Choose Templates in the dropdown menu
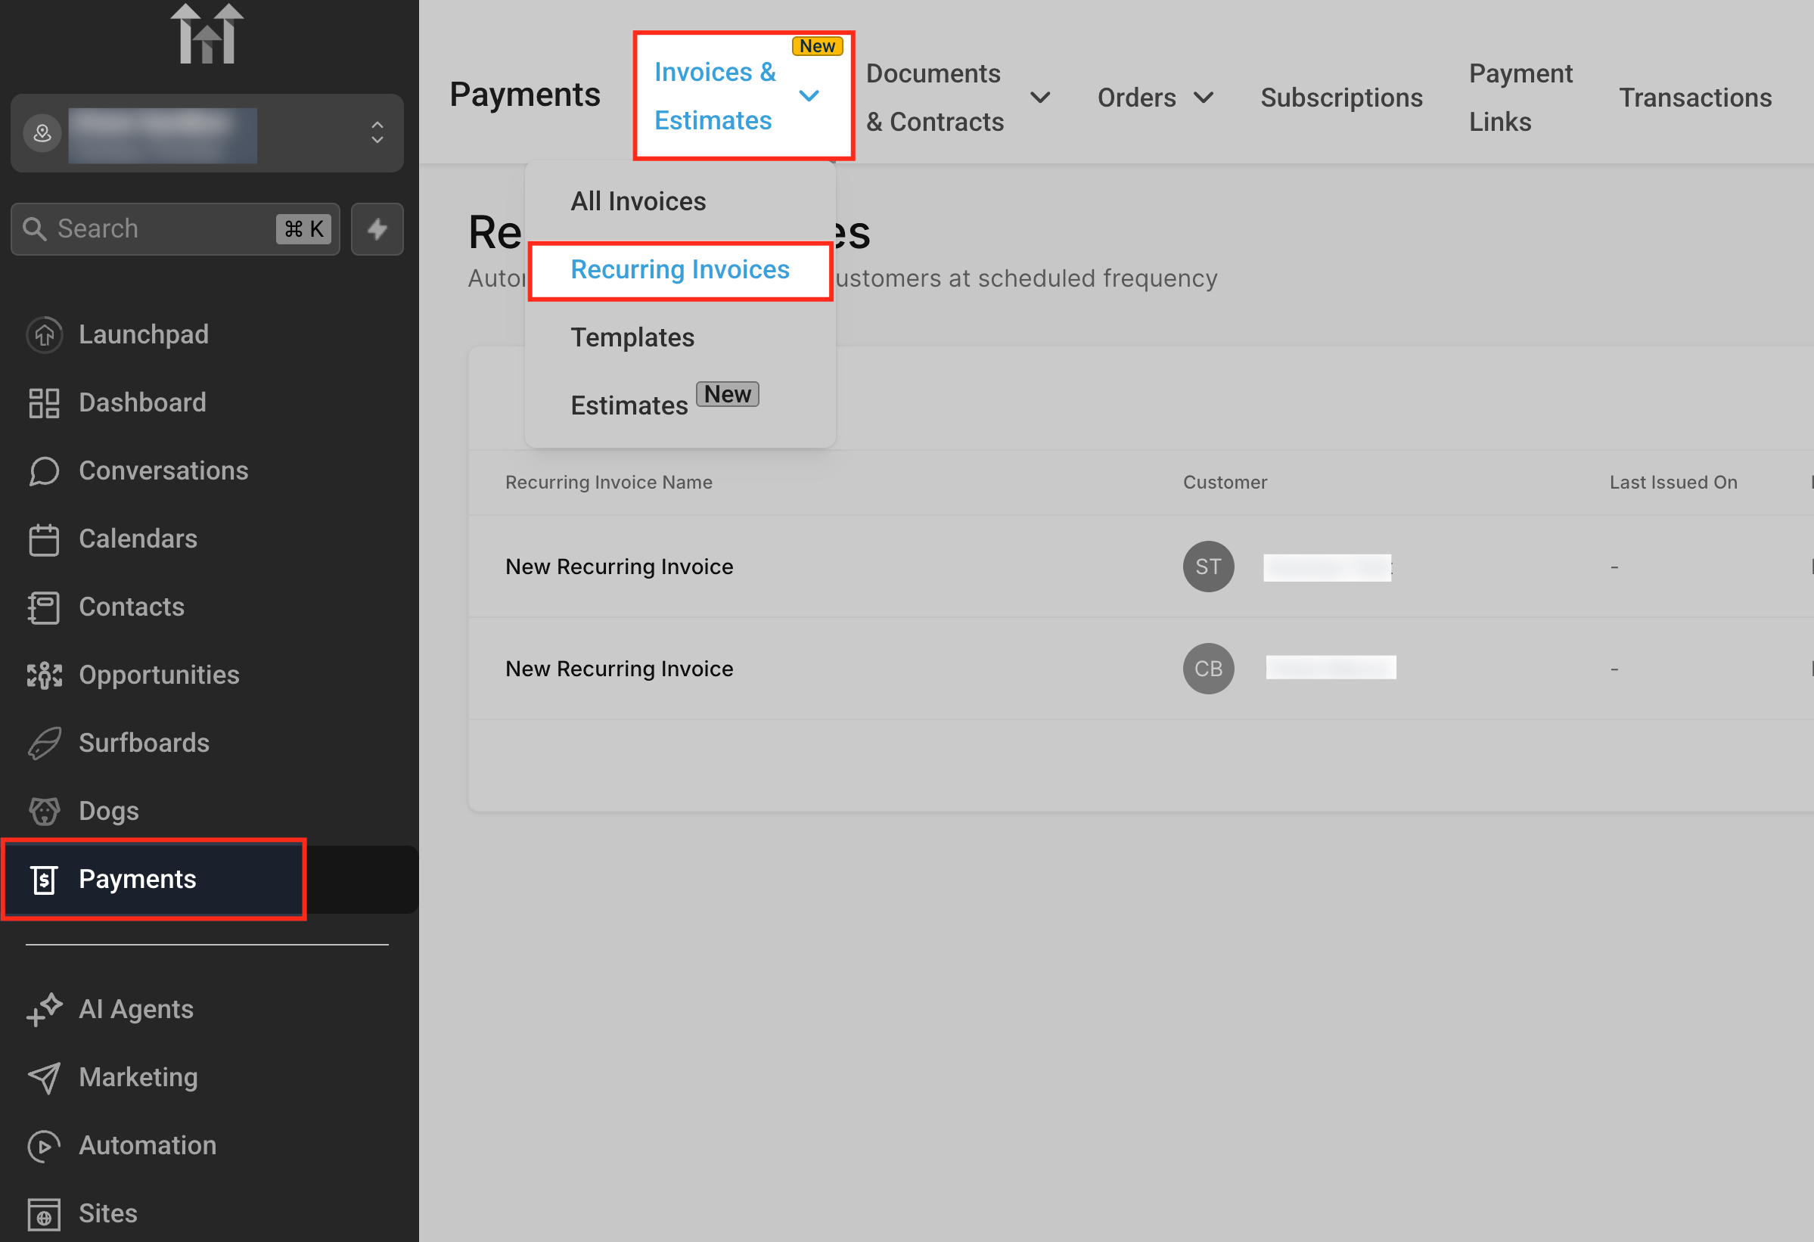The width and height of the screenshot is (1814, 1242). [632, 337]
